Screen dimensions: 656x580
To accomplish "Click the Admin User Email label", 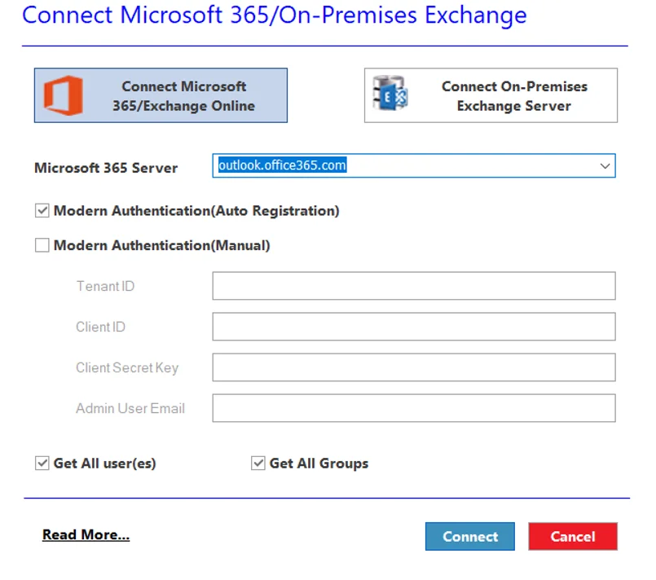I will 130,408.
